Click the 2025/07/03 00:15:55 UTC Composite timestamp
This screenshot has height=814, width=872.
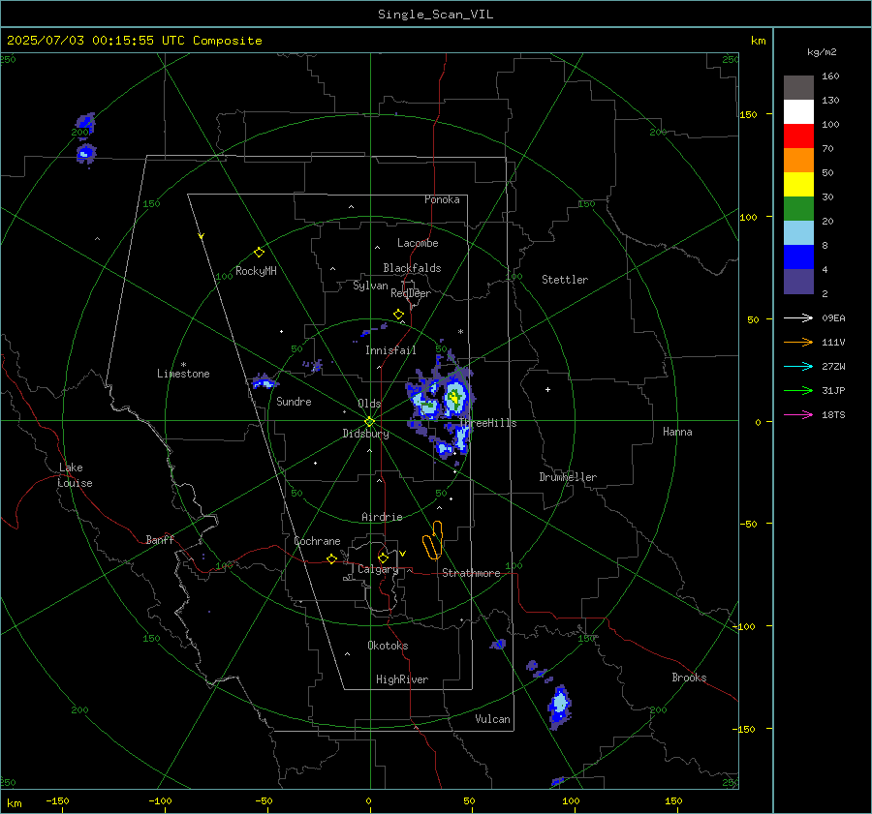pos(135,41)
